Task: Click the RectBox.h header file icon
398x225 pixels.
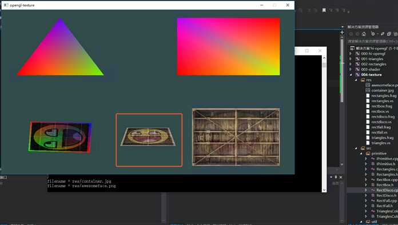Action: click(x=373, y=184)
